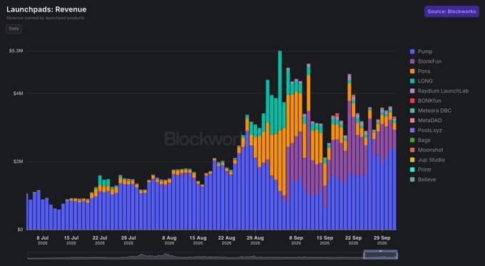Toggle the BONKfun legend swatch
This screenshot has height=266, width=485.
[x=412, y=101]
